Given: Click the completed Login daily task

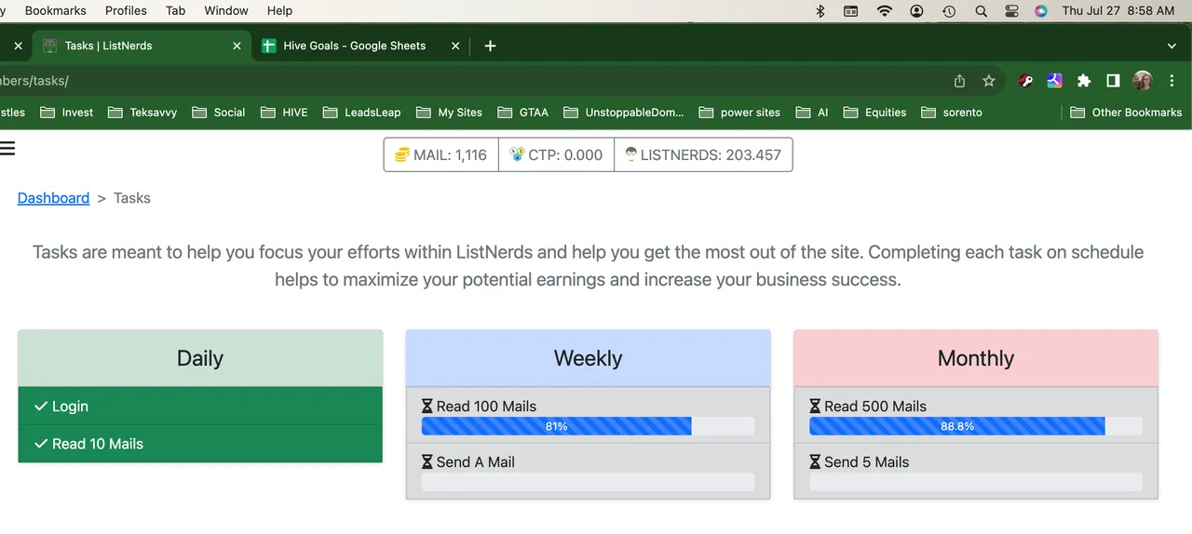Looking at the screenshot, I should (200, 407).
